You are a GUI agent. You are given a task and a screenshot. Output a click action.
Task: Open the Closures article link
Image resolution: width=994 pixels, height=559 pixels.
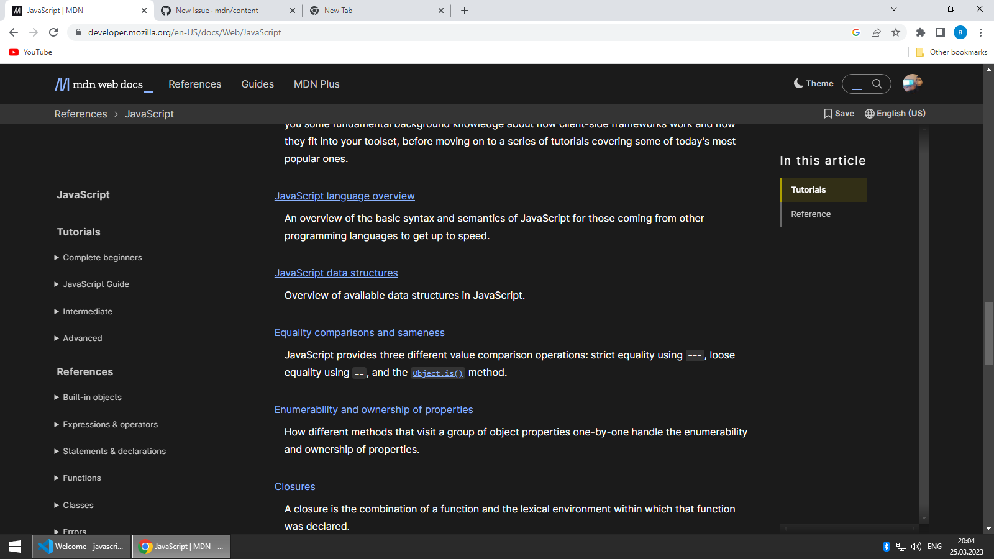294,486
